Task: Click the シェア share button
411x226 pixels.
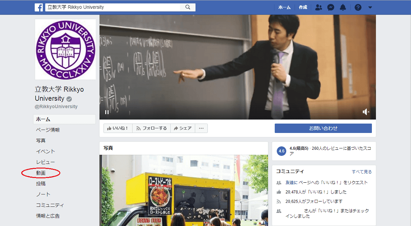Action: (x=183, y=128)
